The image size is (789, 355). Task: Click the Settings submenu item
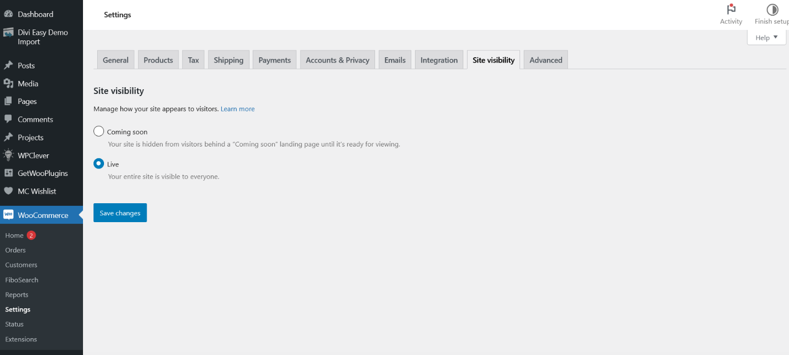point(18,309)
